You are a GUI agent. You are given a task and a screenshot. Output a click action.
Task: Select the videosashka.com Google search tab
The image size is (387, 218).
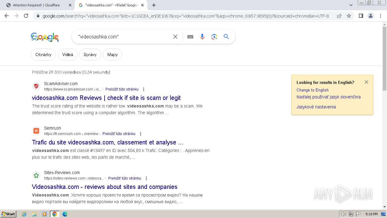[x=111, y=5]
